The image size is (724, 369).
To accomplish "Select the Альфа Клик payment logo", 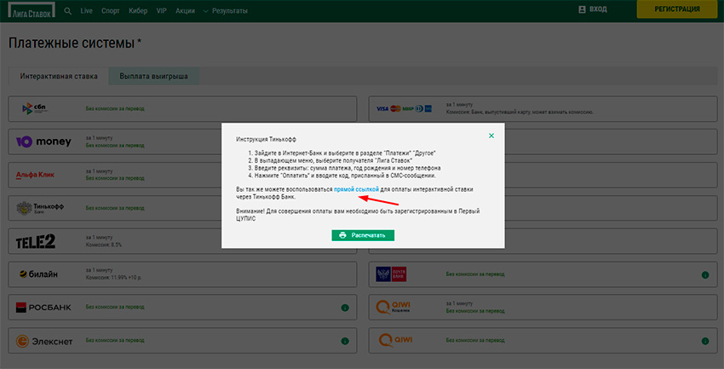I will click(x=35, y=175).
